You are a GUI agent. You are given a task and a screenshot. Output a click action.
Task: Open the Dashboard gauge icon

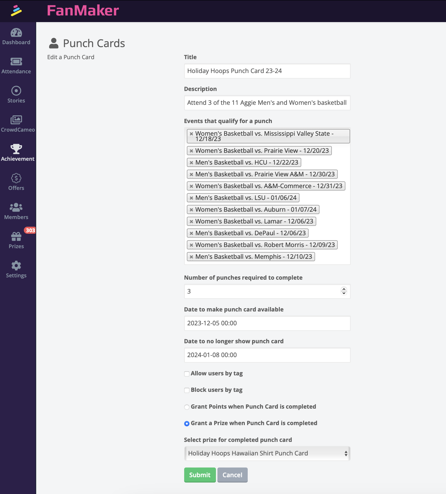(x=16, y=33)
